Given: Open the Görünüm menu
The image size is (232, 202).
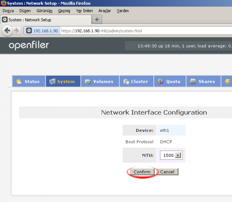Looking at the screenshot, I should 44,11.
